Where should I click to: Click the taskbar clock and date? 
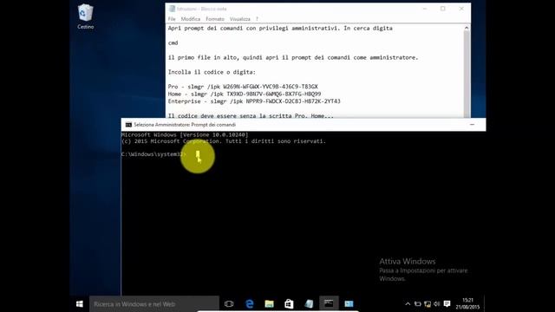coord(467,304)
